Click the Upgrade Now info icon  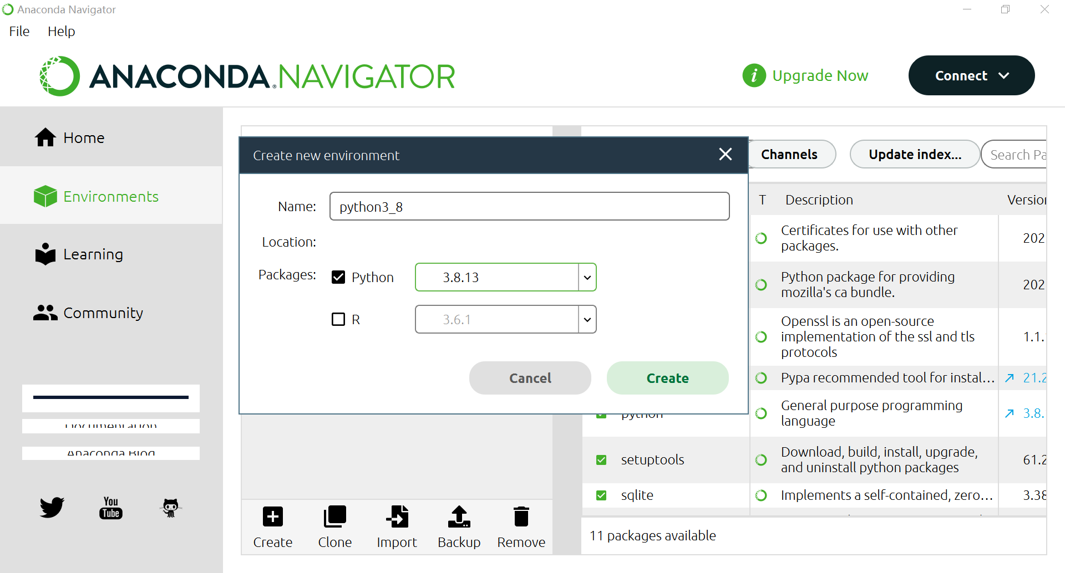[x=754, y=75]
